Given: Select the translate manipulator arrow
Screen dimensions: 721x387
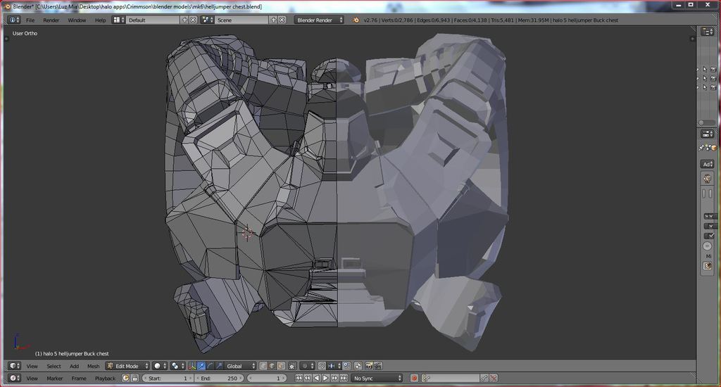Looking at the screenshot, I should click(201, 366).
